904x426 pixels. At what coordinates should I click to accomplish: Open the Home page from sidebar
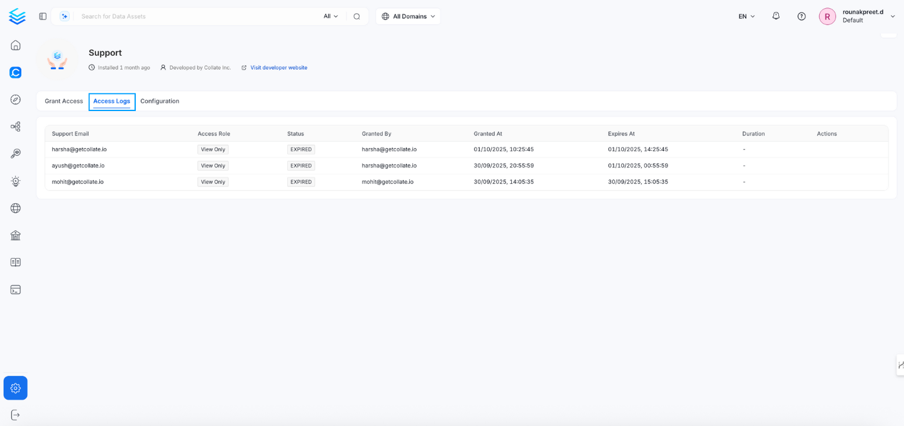point(16,45)
